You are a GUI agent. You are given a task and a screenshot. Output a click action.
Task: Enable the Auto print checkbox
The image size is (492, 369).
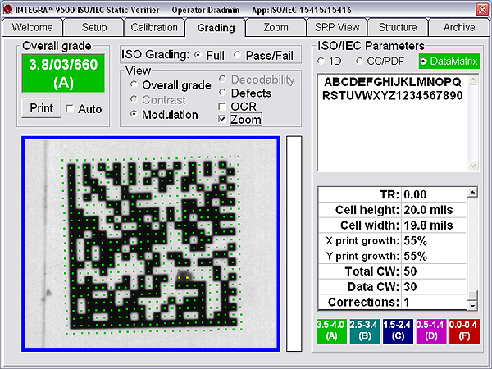click(x=70, y=109)
